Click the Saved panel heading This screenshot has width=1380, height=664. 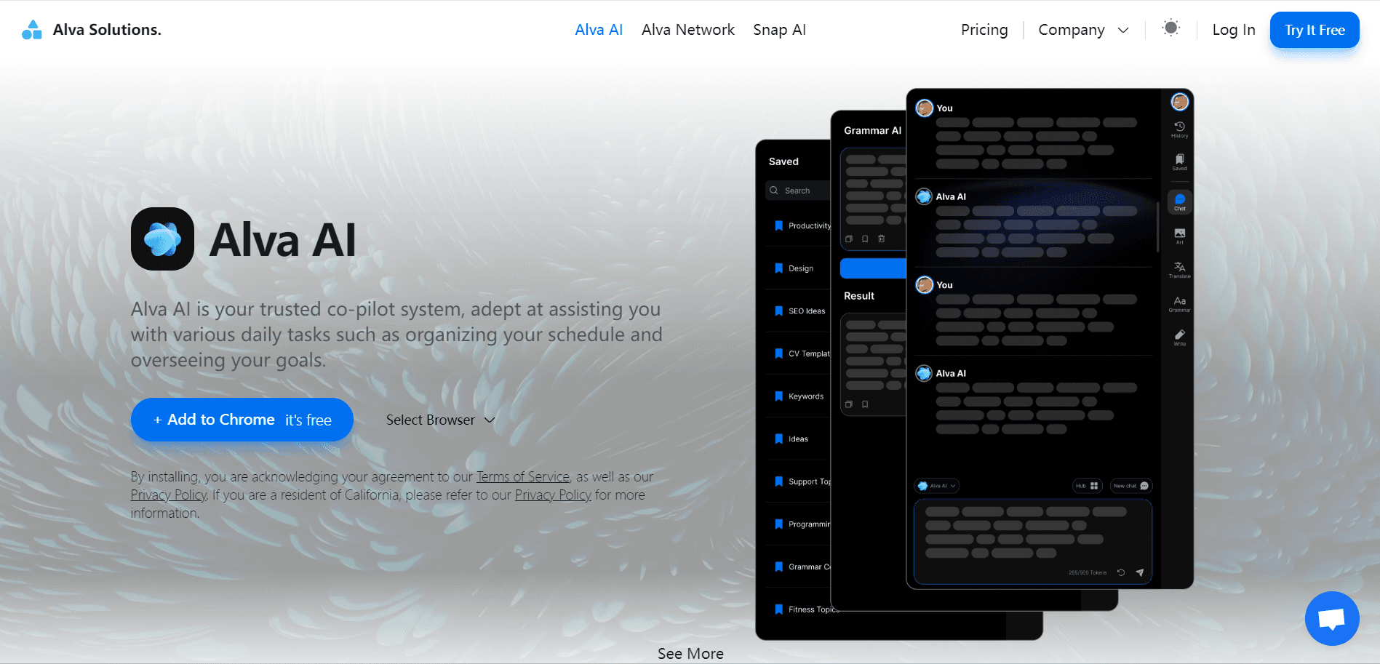pos(783,161)
